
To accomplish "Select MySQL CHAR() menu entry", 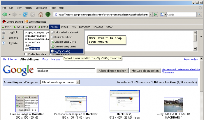I will tap(67, 51).
